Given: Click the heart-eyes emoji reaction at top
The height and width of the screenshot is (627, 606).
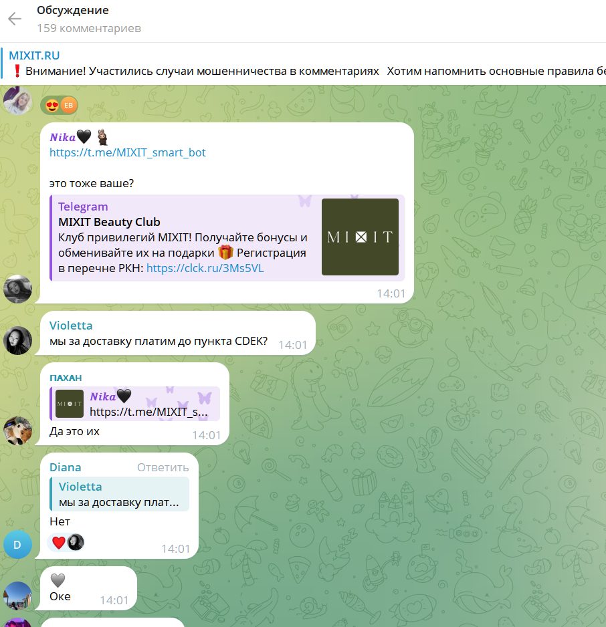Looking at the screenshot, I should [x=52, y=106].
